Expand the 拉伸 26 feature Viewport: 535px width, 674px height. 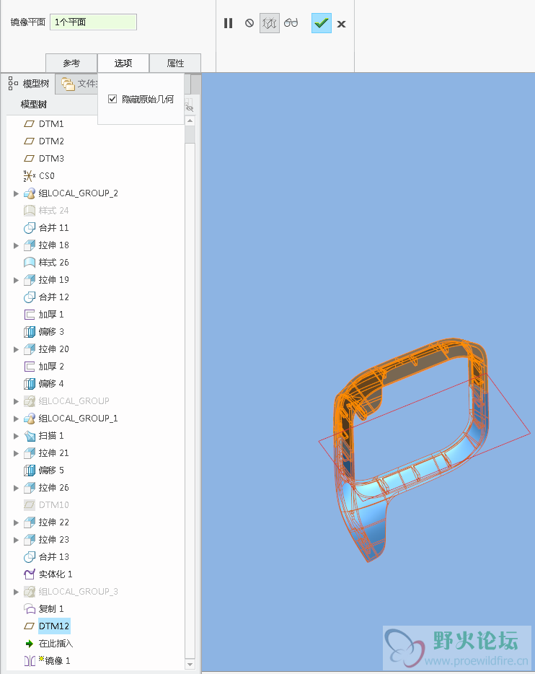16,488
